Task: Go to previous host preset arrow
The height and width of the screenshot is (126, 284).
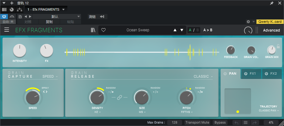Action: 25,17
